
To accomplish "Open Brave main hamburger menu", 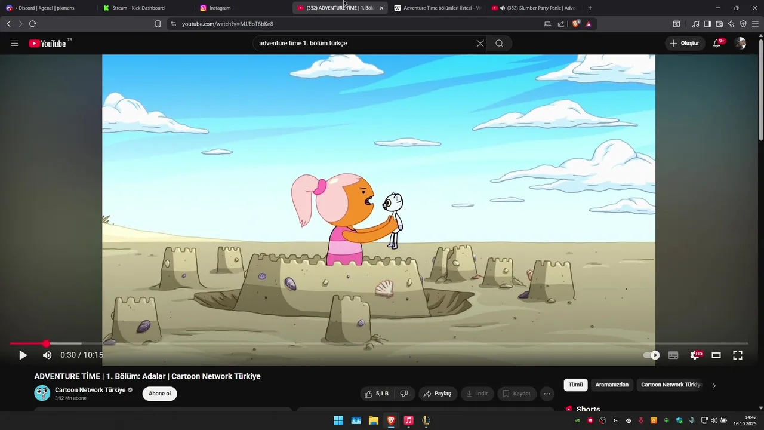I will pos(755,24).
